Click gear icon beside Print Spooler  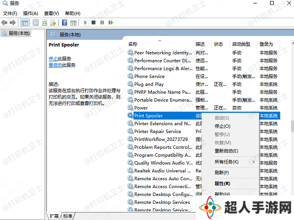point(130,115)
